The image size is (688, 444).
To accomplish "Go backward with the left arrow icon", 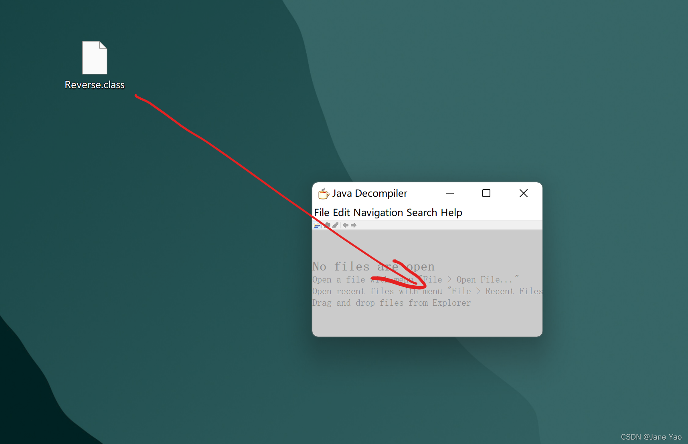I will (x=346, y=225).
